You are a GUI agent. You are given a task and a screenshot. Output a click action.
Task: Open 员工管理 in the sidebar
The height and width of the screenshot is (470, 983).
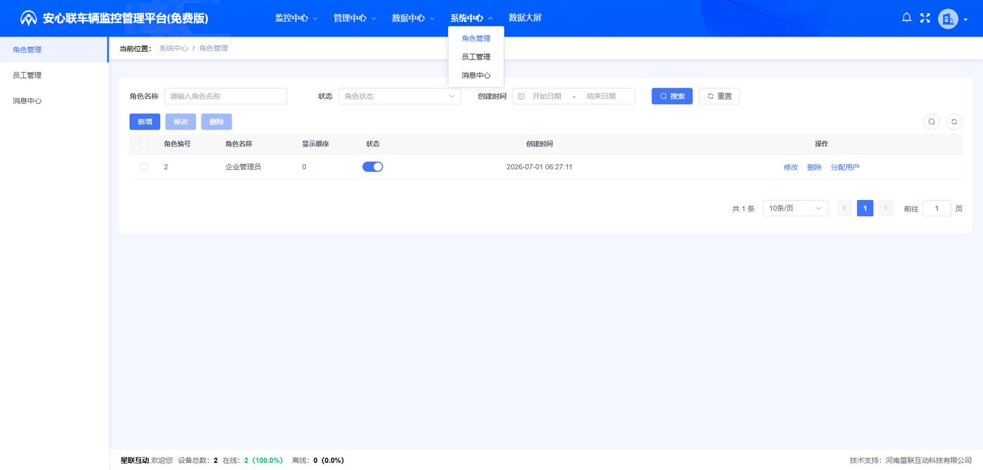[x=54, y=75]
